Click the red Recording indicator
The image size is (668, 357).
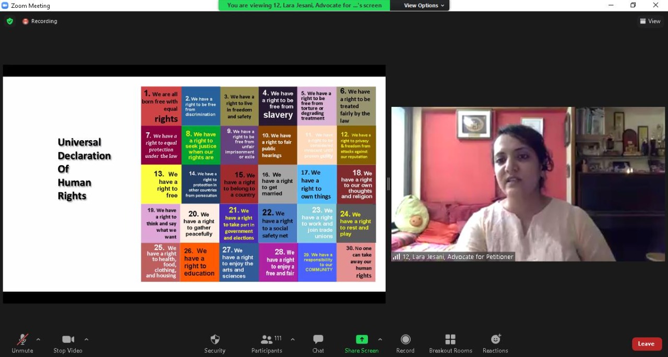point(40,21)
